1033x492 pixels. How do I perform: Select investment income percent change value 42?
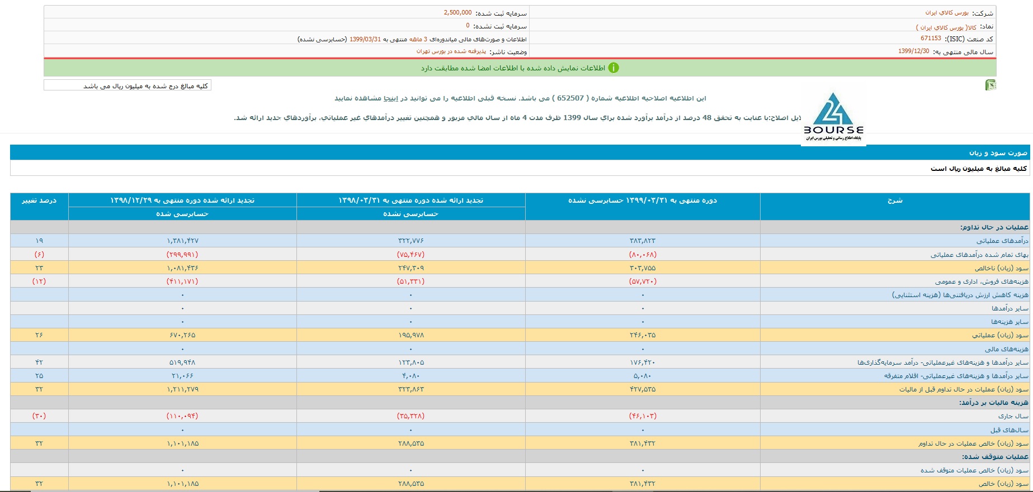tap(39, 362)
